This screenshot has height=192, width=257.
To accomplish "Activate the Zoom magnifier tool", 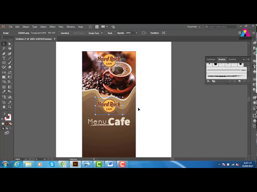I will pos(10,107).
